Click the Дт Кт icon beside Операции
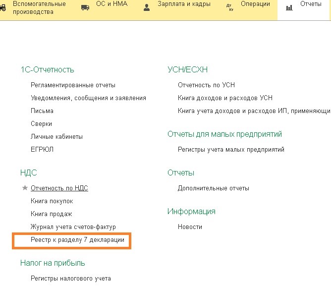331x287 pixels. [x=230, y=7]
